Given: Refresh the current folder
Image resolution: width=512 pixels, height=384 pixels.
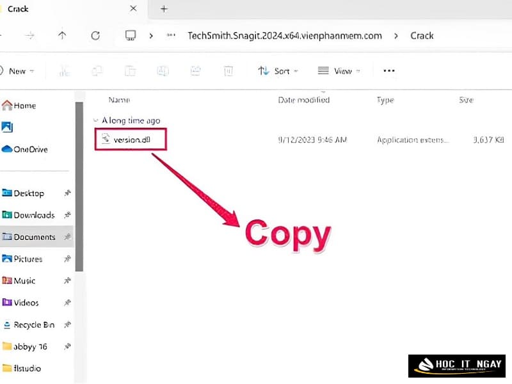Looking at the screenshot, I should pyautogui.click(x=95, y=36).
